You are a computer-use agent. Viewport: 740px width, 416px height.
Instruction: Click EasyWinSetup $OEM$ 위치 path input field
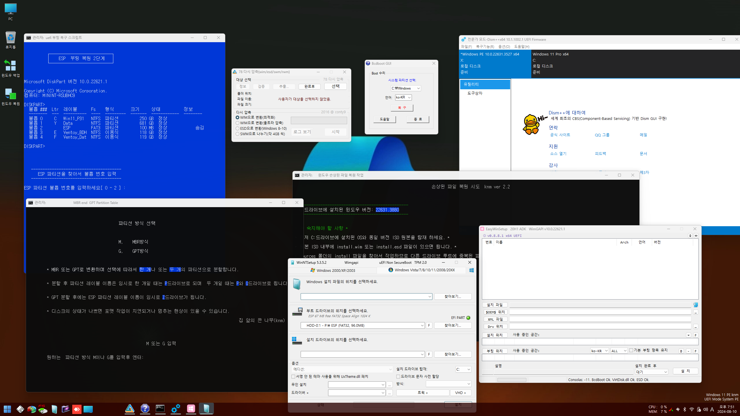pos(600,312)
